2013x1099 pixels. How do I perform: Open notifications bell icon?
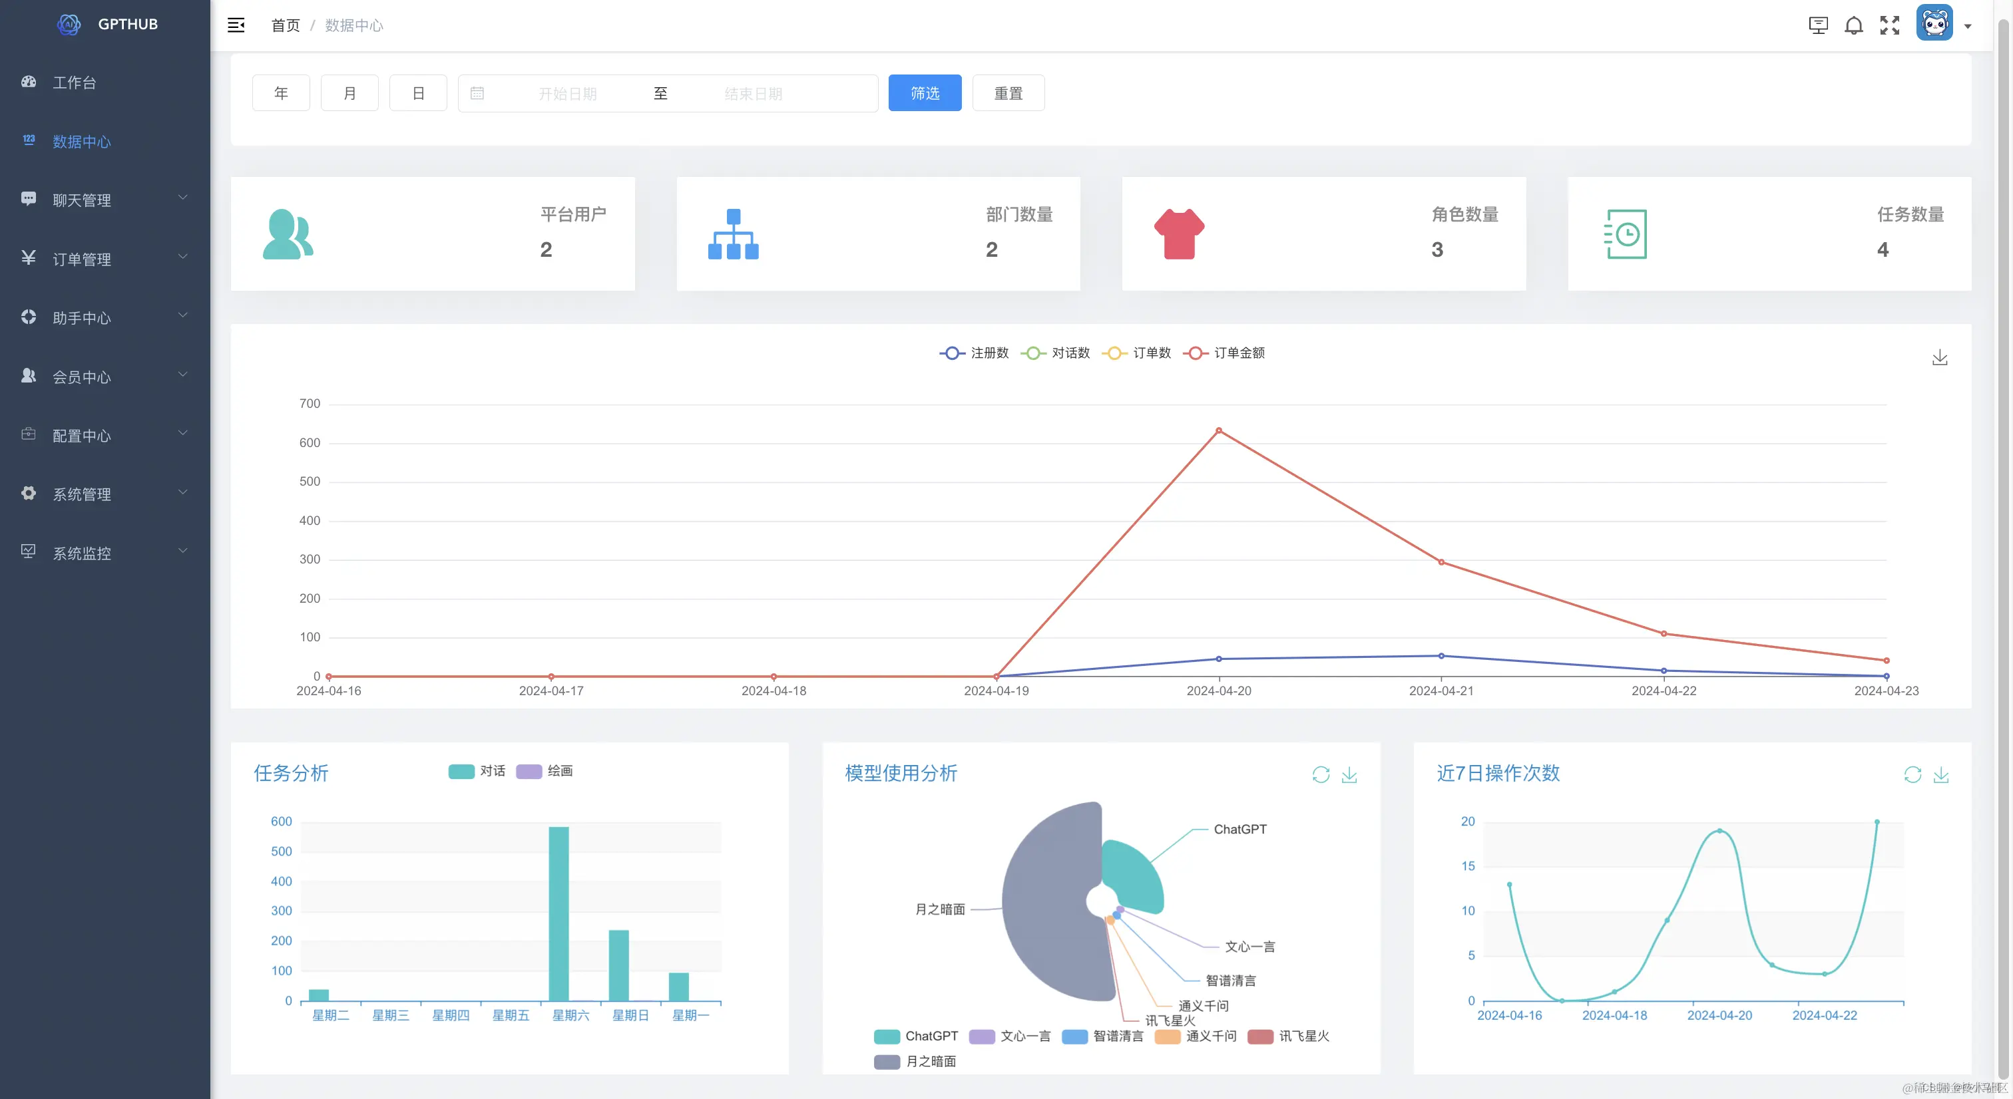click(1854, 26)
